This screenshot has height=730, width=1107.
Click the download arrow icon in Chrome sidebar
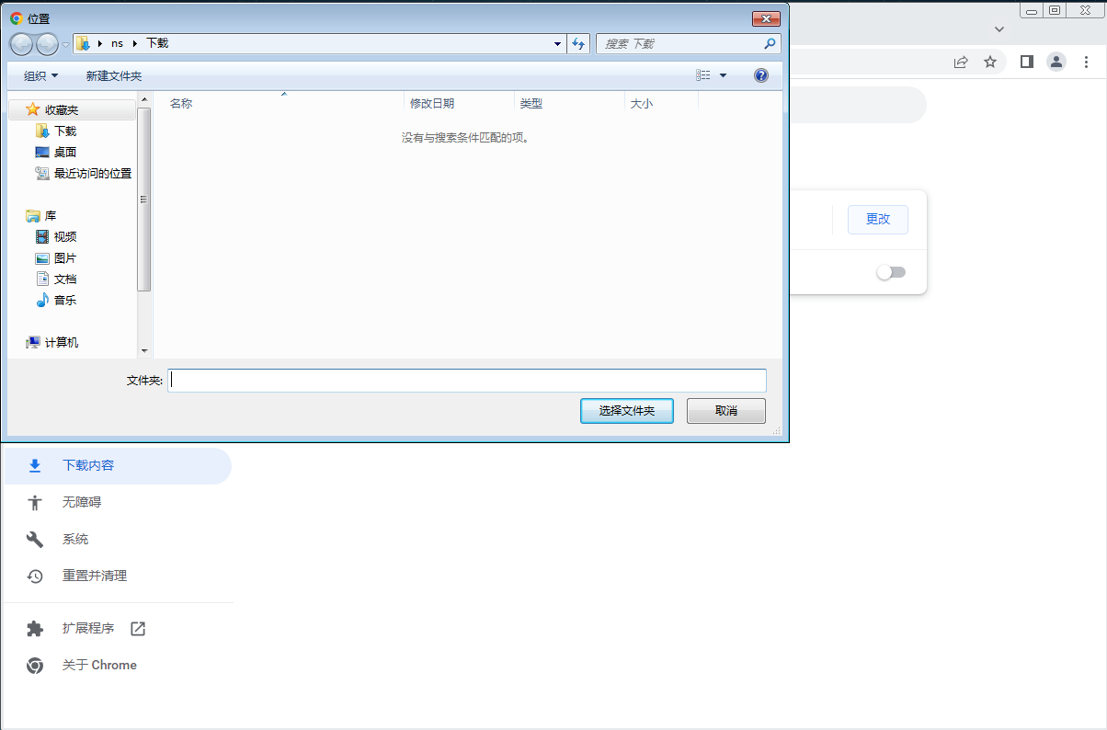point(35,465)
